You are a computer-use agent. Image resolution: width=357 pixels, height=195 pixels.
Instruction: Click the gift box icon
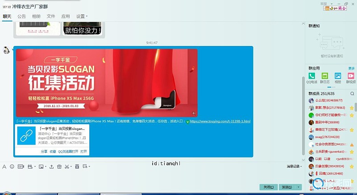[x=59, y=167]
